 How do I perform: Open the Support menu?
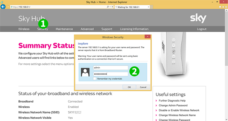107,29
